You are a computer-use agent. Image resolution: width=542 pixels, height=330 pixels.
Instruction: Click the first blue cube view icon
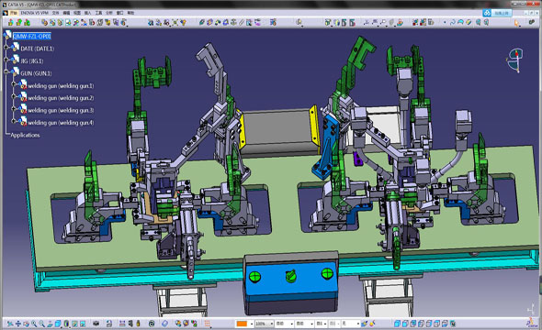[397, 324]
